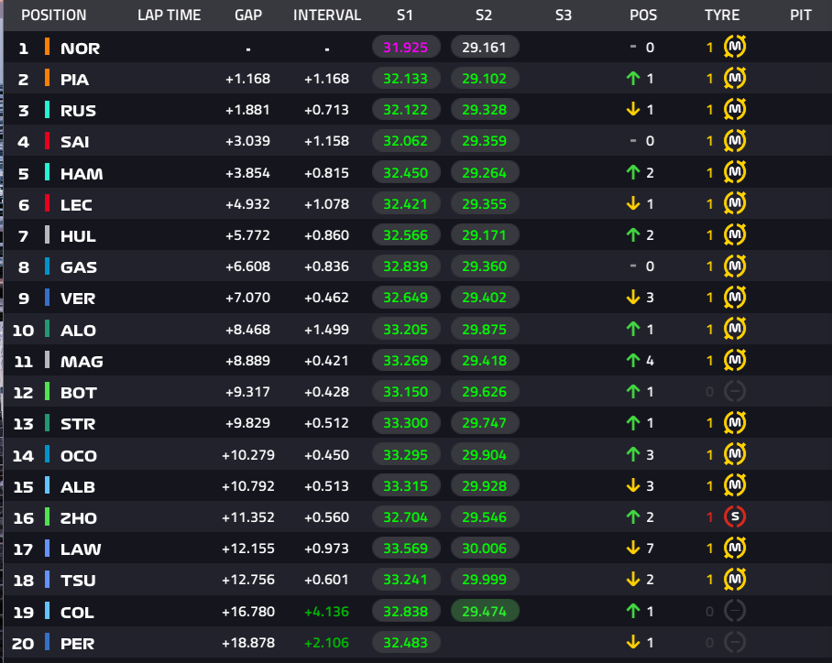Click the POS column header
The width and height of the screenshot is (832, 663).
pyautogui.click(x=643, y=15)
